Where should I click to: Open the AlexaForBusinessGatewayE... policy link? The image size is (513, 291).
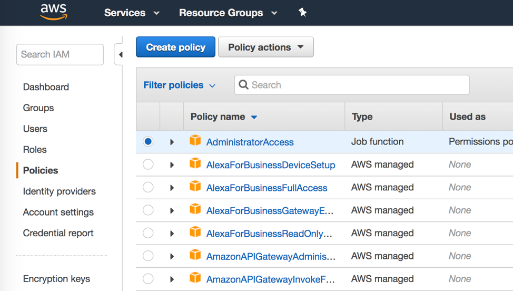(x=270, y=211)
